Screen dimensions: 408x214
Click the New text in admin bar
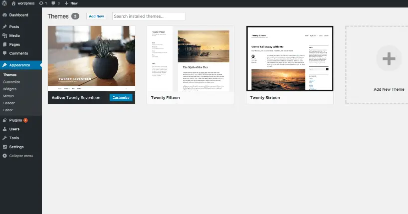(74, 3)
